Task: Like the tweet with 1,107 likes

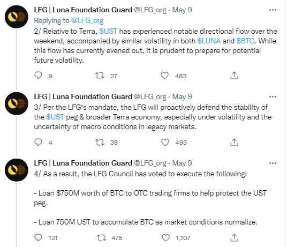Action: (165, 238)
